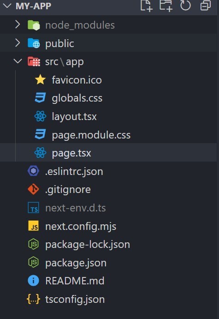Click the React icon beside page.tsx
Screen dimensions: 219x319
tap(40, 153)
